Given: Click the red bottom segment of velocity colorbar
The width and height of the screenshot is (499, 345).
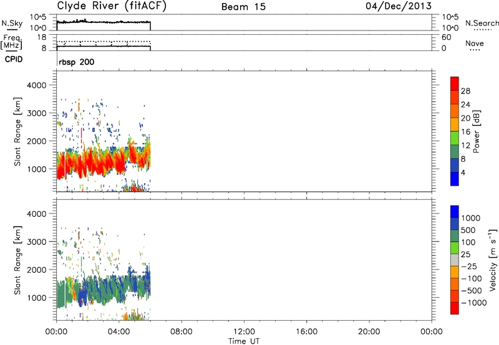Looking at the screenshot, I should coord(455,308).
